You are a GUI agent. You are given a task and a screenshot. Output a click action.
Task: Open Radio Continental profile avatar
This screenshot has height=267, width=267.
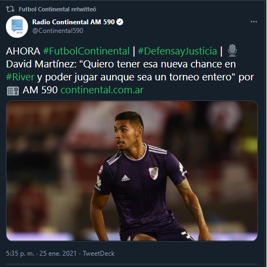point(17,26)
